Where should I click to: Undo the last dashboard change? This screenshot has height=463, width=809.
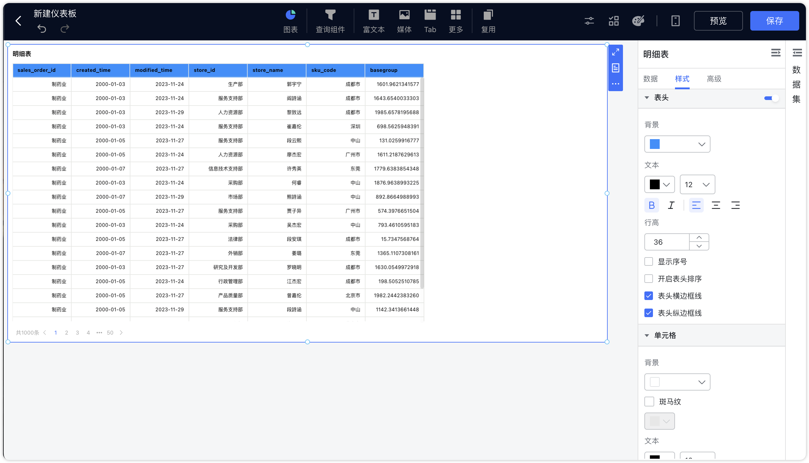click(x=42, y=29)
